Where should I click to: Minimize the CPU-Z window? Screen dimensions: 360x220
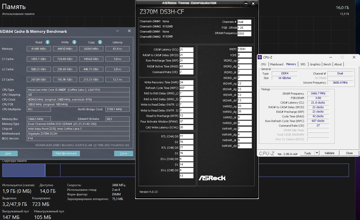(330, 57)
